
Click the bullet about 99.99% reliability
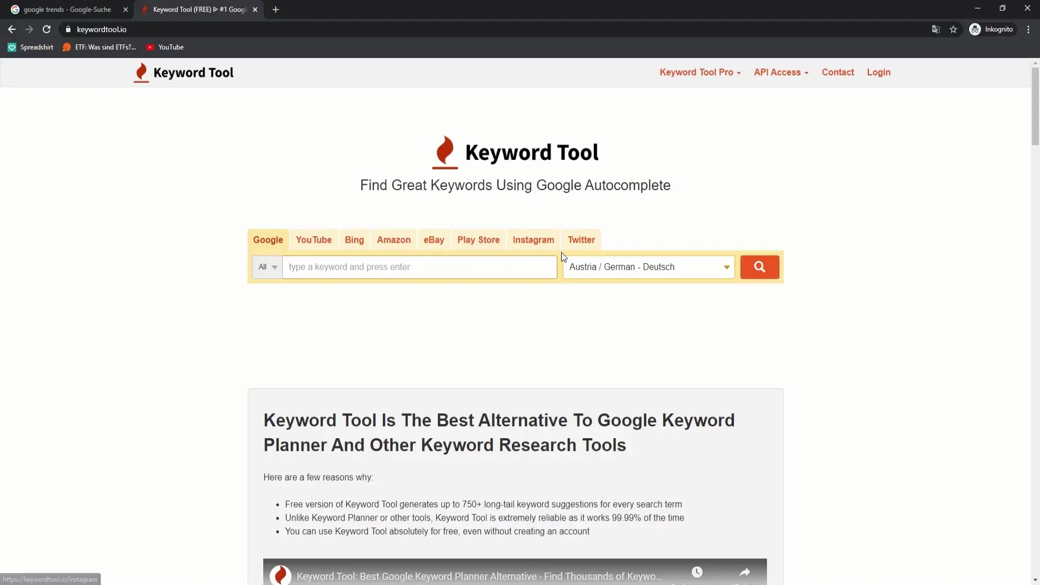[x=484, y=518]
